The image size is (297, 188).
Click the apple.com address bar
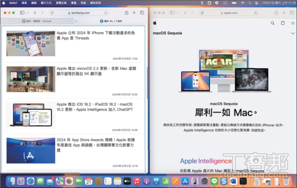(x=229, y=13)
